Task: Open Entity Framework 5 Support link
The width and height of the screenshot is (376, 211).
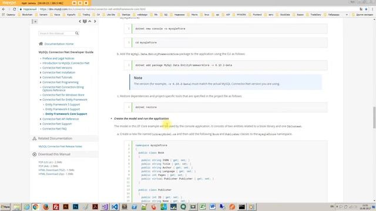Action: click(63, 104)
